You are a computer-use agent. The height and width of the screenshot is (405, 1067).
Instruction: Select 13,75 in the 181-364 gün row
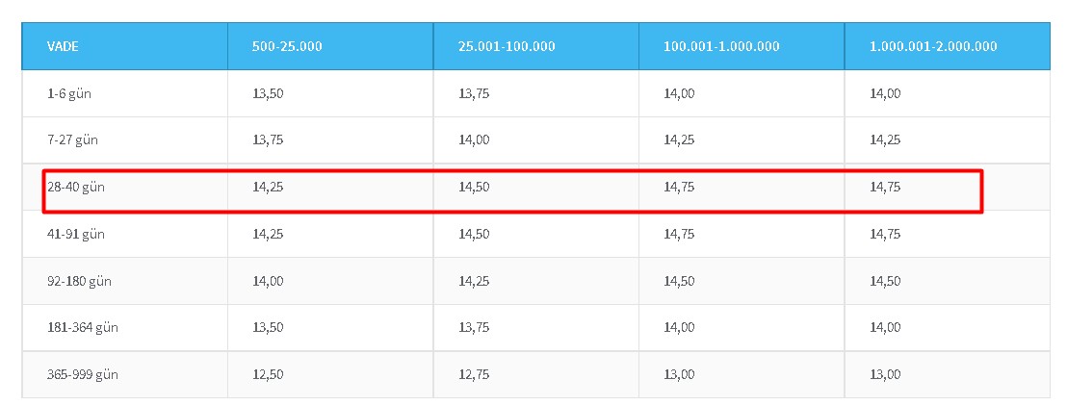(x=474, y=327)
